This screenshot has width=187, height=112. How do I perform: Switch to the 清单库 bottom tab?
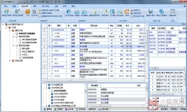[x=48, y=109]
